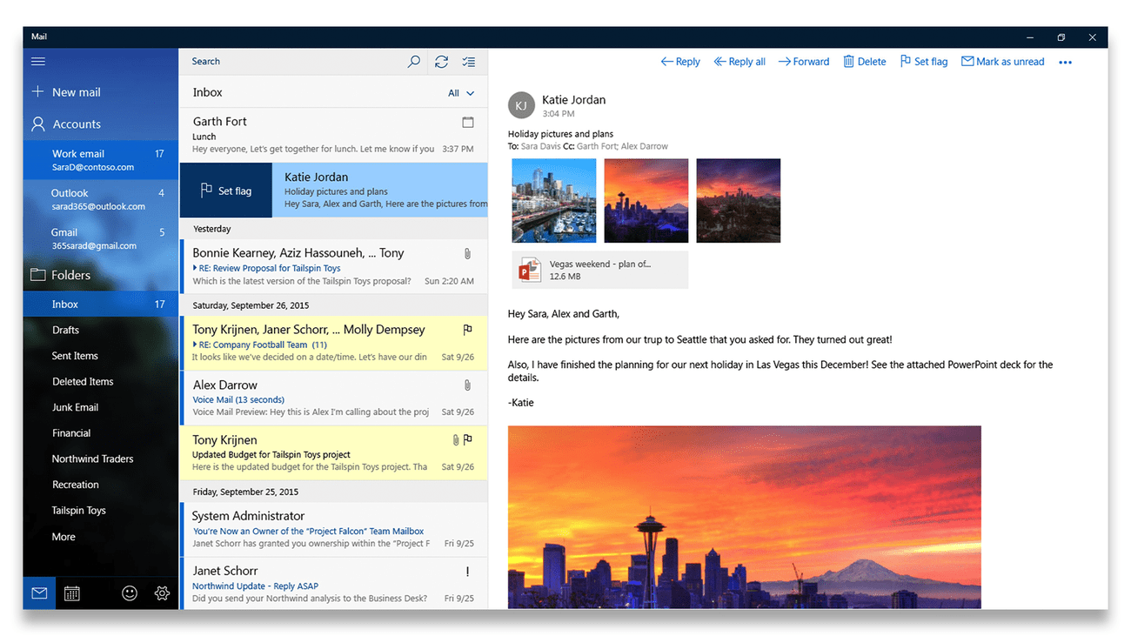Screen dimensions: 1131x636
Task: Open the Calendar app icon
Action: 72,593
